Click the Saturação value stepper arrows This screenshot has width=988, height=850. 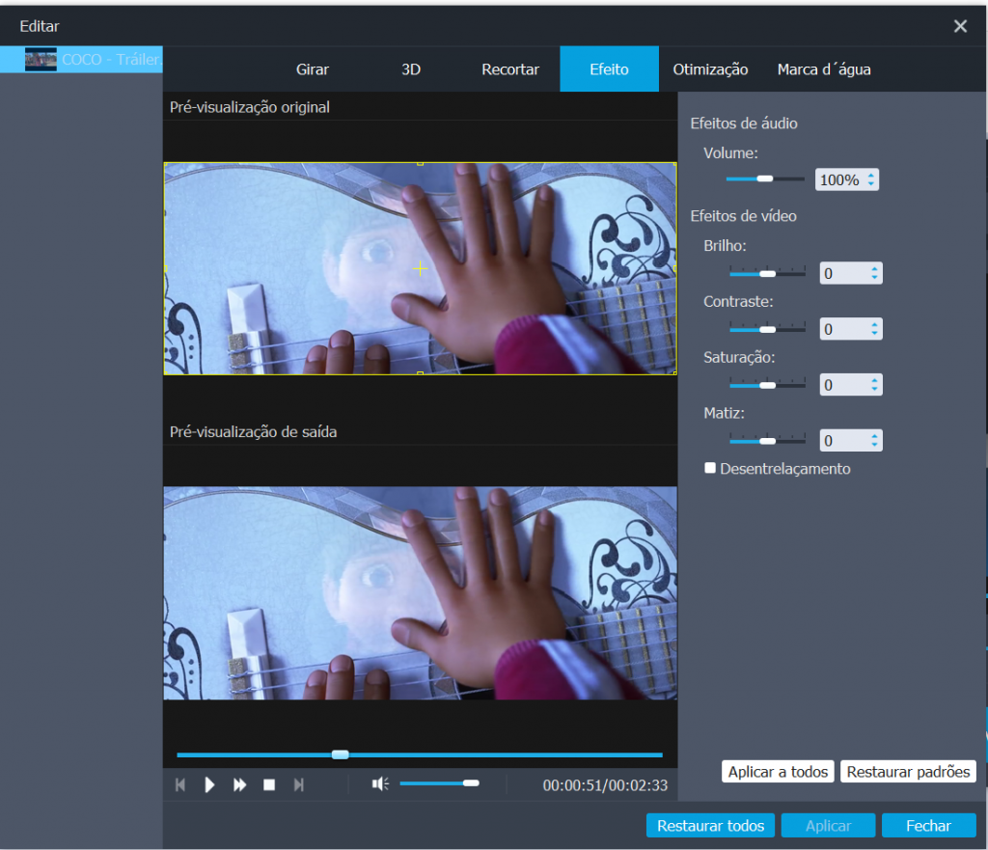(874, 385)
